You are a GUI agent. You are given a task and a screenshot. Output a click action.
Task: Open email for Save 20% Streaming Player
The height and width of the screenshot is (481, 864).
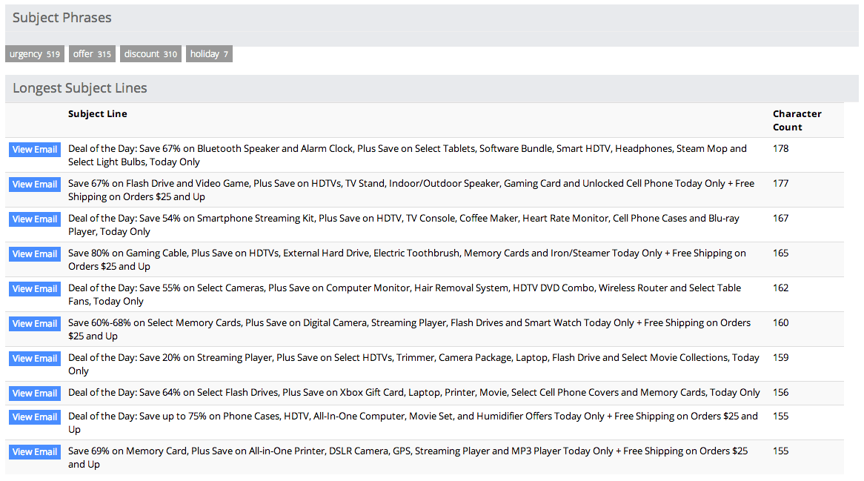click(35, 359)
